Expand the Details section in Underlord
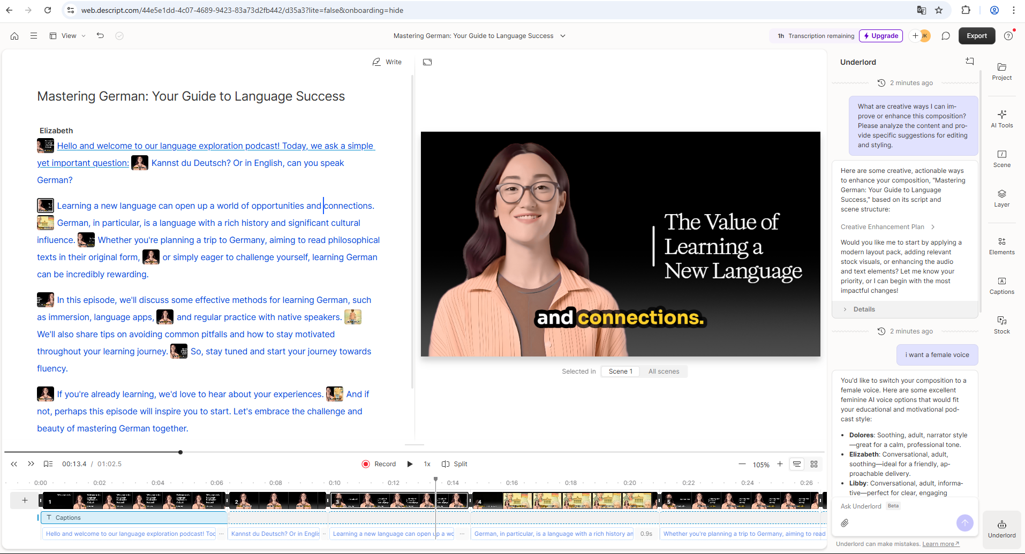Viewport: 1025px width, 554px height. pos(863,309)
